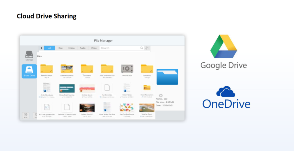The height and width of the screenshot is (151, 294).
Task: Switch to the Doc filter tab
Action: 61,48
